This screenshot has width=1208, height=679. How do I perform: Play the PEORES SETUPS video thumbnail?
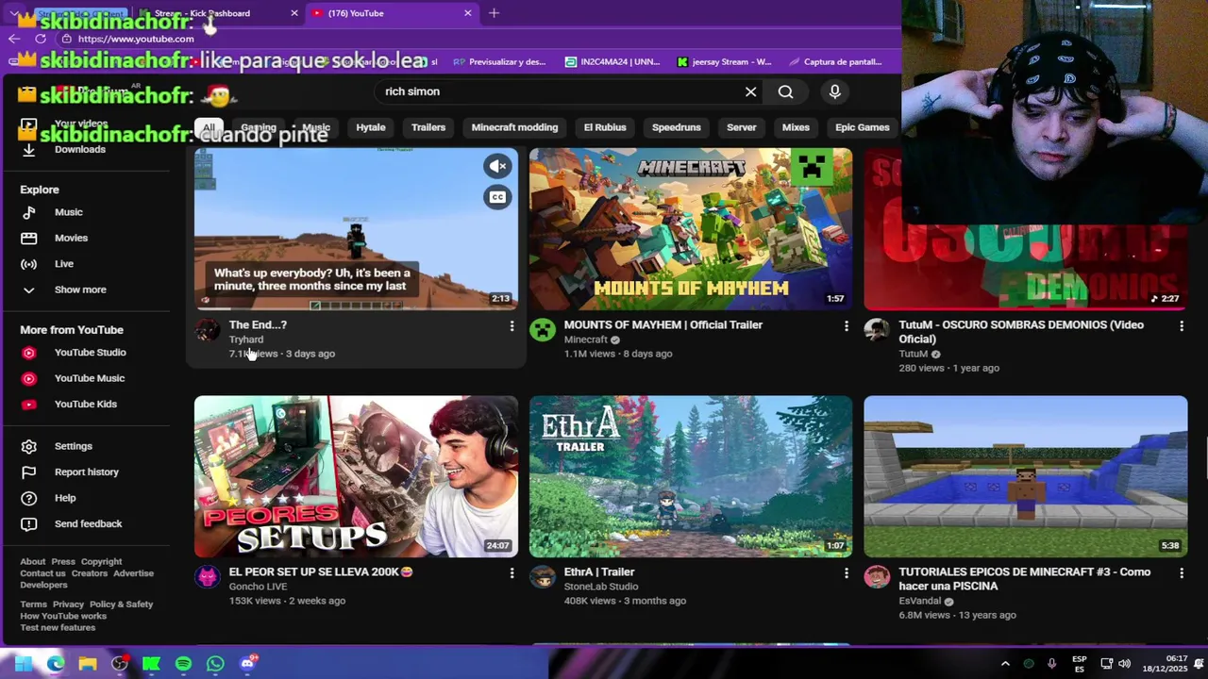(x=356, y=476)
